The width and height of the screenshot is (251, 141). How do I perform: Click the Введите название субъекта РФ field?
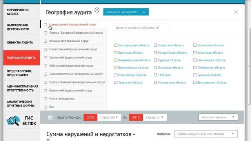tap(141, 28)
